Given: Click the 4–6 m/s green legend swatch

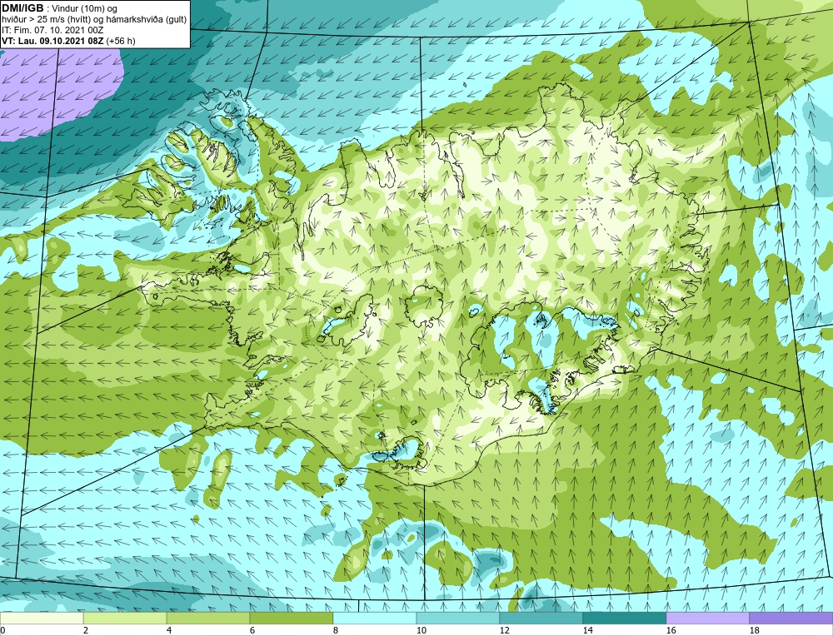Looking at the screenshot, I should [x=208, y=618].
